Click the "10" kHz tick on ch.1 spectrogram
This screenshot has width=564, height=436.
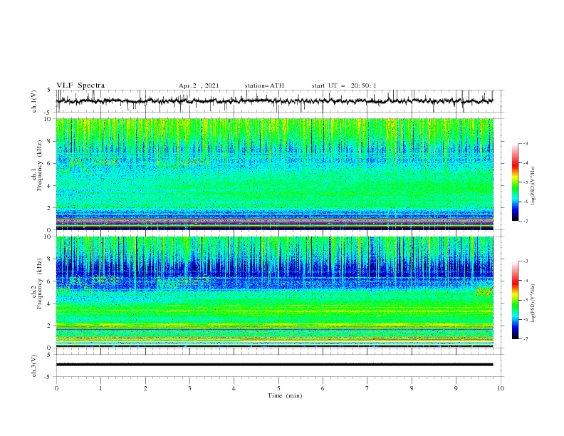(49, 119)
